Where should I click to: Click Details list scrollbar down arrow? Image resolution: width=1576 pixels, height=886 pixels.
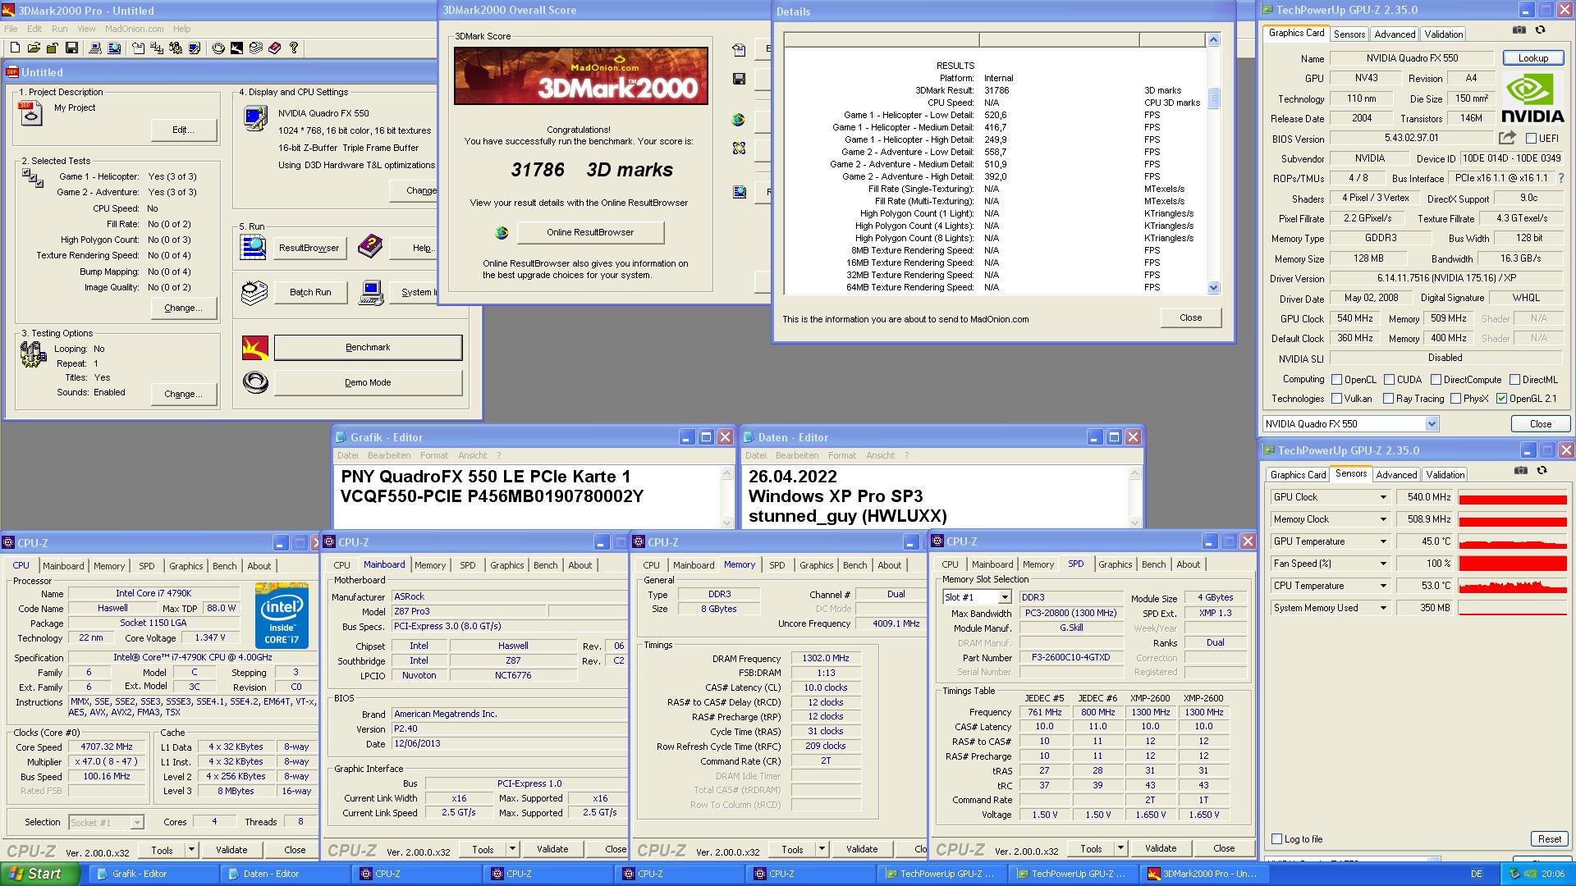[x=1214, y=288]
